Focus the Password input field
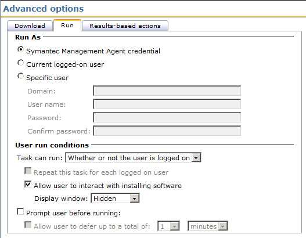Screen dimensions: 306x238 click(167, 117)
